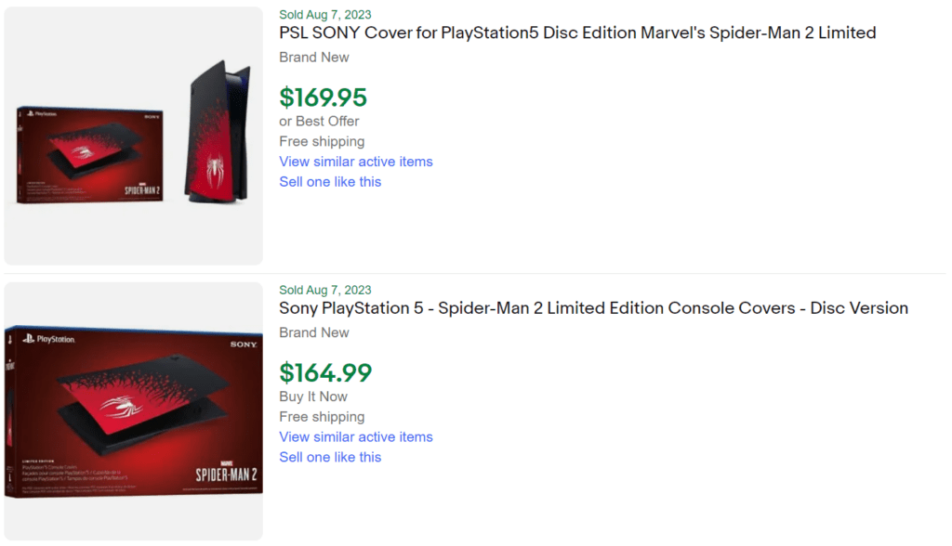
Task: Click Sell one like this under the $169.95 item
Action: [330, 181]
